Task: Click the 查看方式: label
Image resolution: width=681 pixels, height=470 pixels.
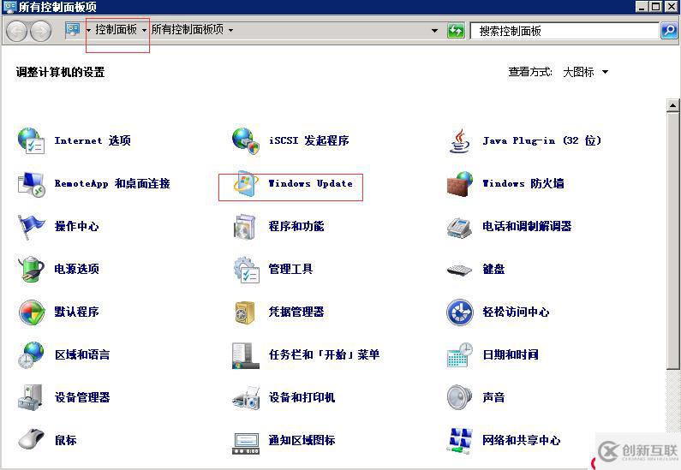Action: click(530, 72)
